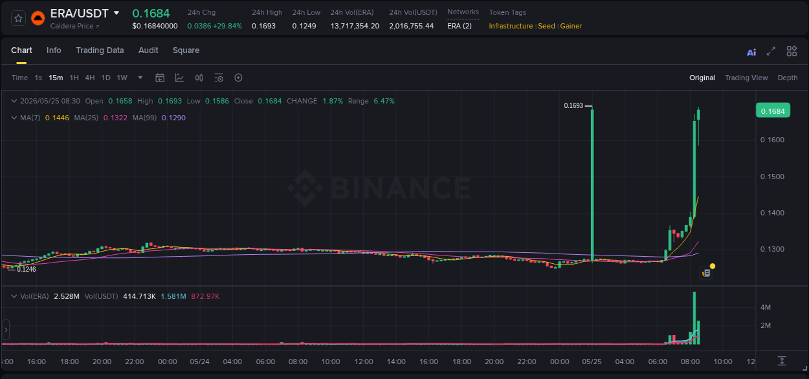Image resolution: width=809 pixels, height=379 pixels.
Task: Click the MA(7) indicator label
Action: pos(30,118)
